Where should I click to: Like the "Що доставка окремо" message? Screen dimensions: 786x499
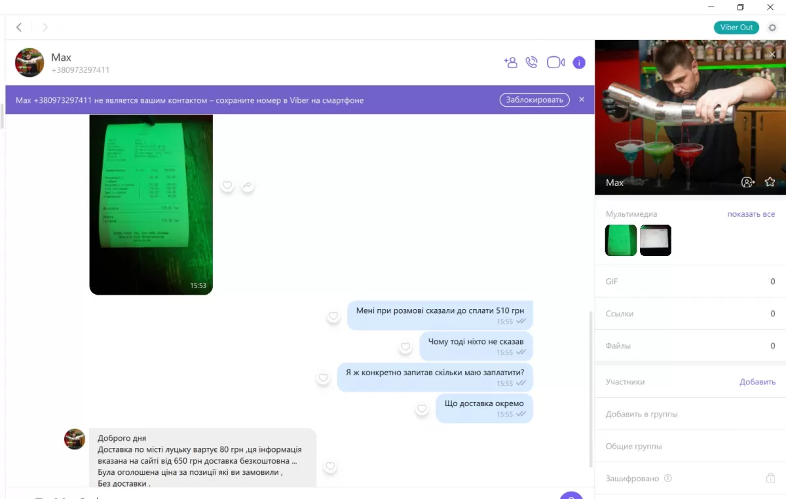[422, 409]
